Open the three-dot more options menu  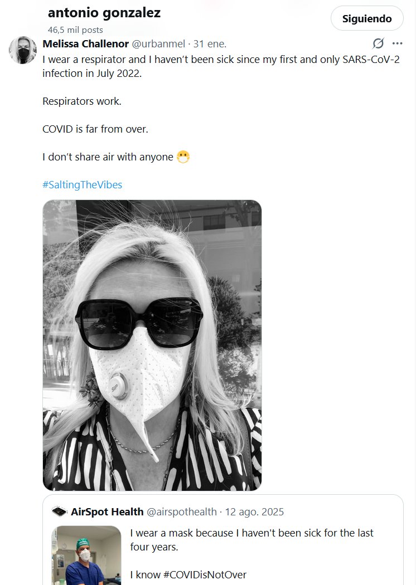point(397,43)
